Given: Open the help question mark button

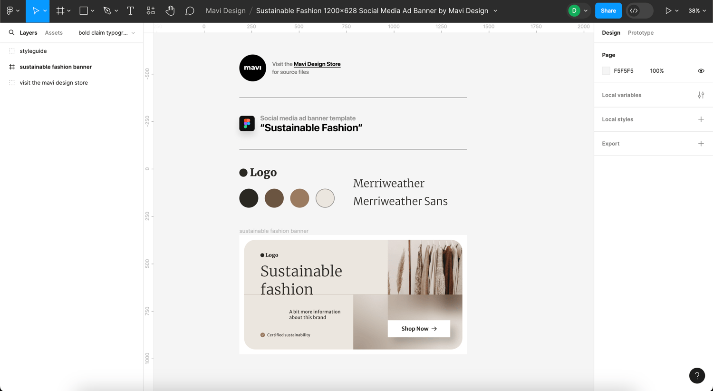Looking at the screenshot, I should (697, 376).
